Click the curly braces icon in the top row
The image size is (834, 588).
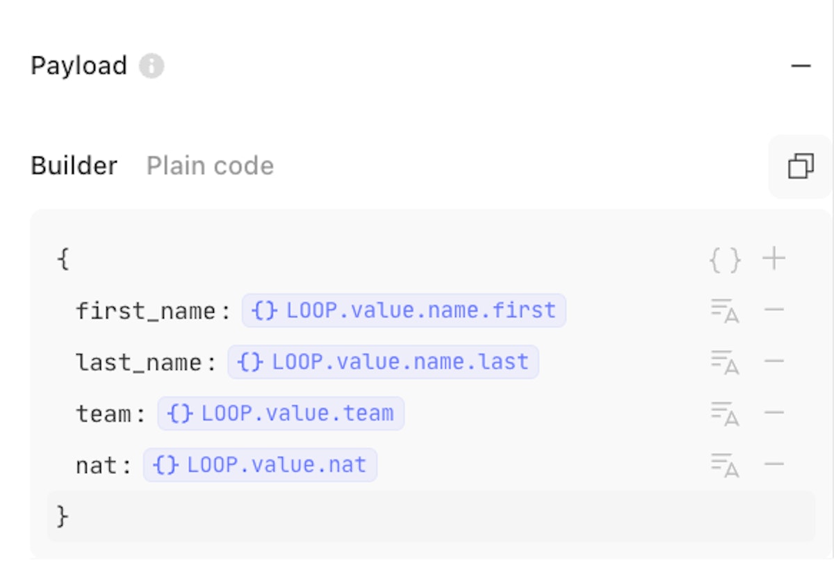725,260
